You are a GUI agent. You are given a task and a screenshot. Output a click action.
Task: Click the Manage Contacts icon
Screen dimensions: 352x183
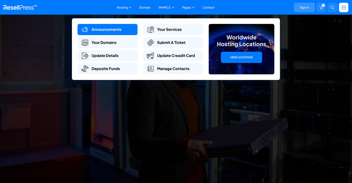pos(150,69)
